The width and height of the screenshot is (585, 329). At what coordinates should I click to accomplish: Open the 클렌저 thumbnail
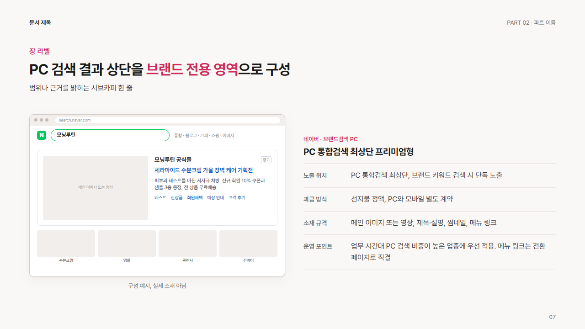click(x=187, y=244)
